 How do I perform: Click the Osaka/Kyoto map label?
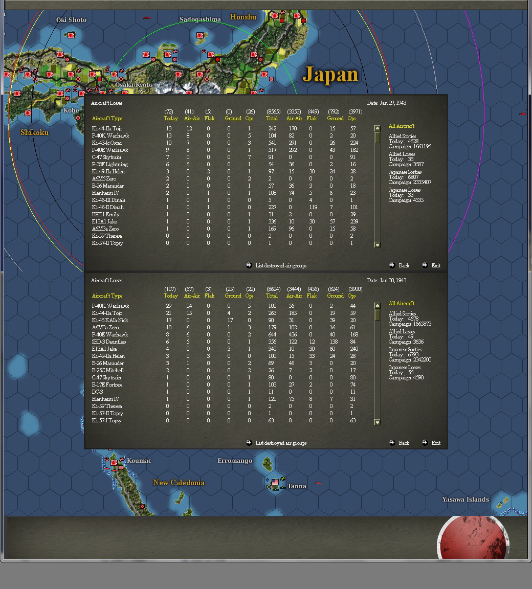[x=134, y=85]
